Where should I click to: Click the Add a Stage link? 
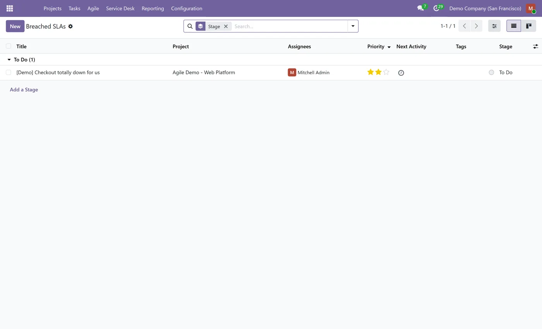(x=24, y=90)
